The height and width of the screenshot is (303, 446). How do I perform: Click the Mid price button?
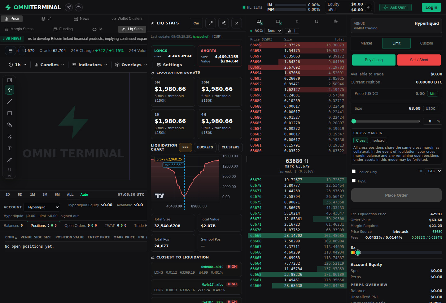(x=433, y=94)
